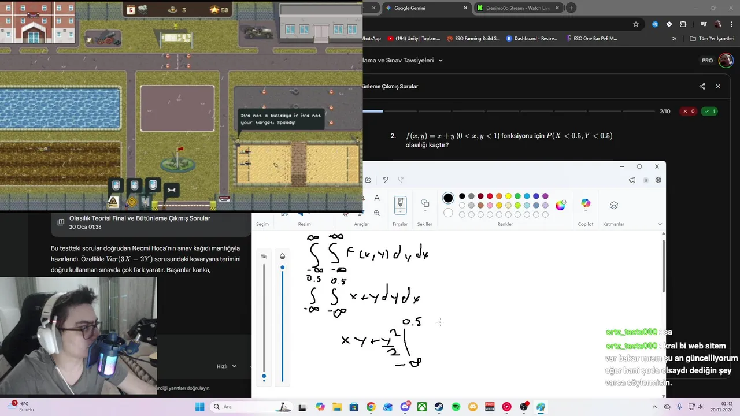Click the PRO badge in Gemini
Screen dimensions: 740x416
tap(707, 60)
